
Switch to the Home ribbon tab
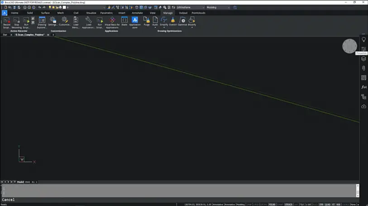(14, 13)
